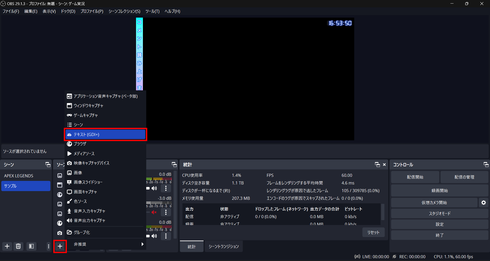The height and width of the screenshot is (261, 490).
Task: Switch to 統計 tab
Action: tap(192, 246)
